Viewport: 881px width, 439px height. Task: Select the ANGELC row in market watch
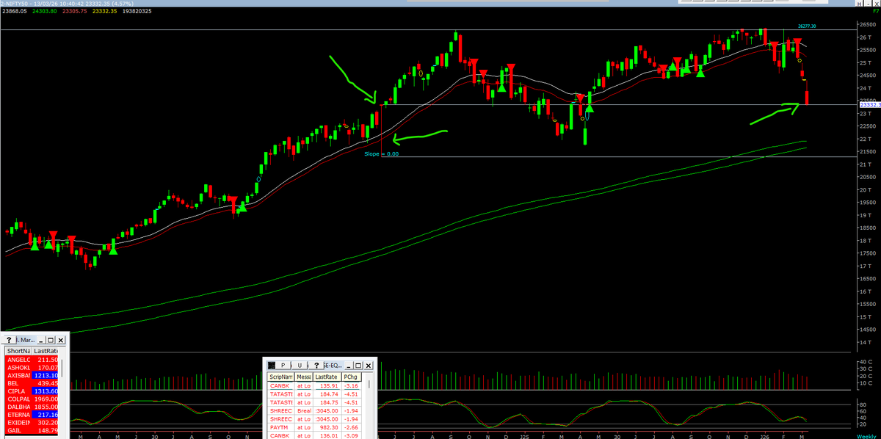pos(32,359)
